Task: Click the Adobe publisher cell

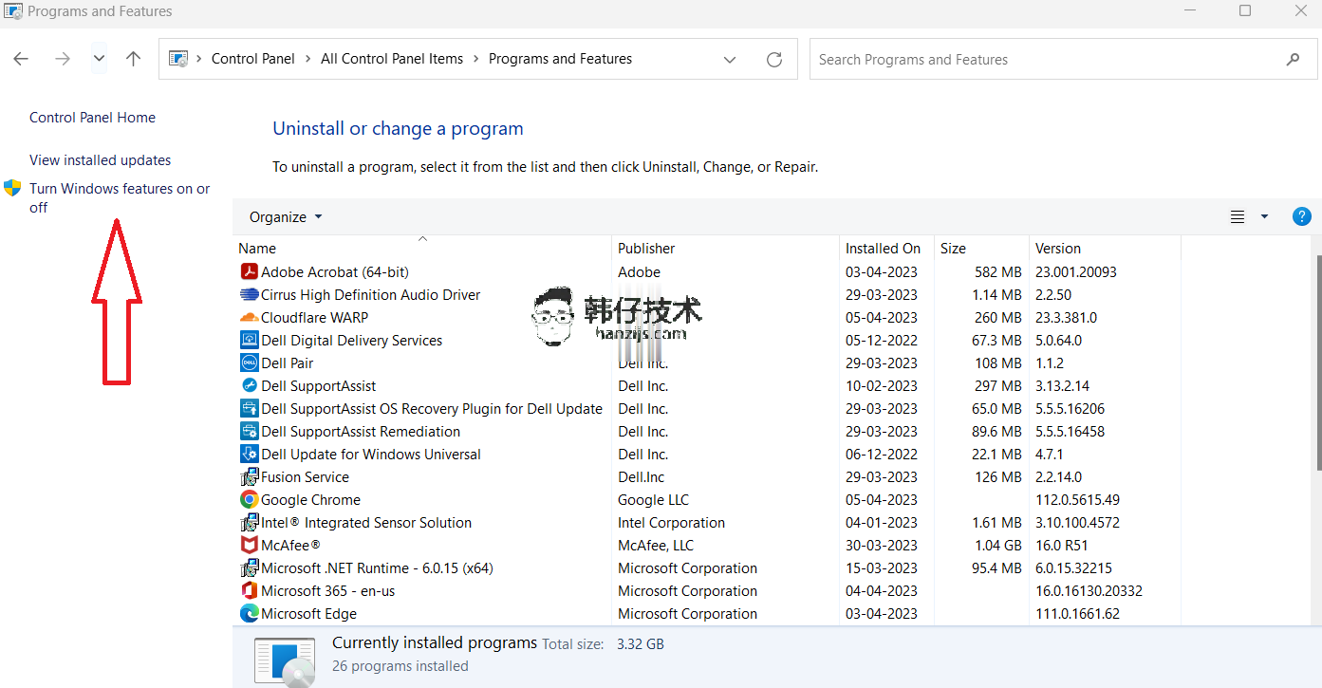Action: (640, 272)
